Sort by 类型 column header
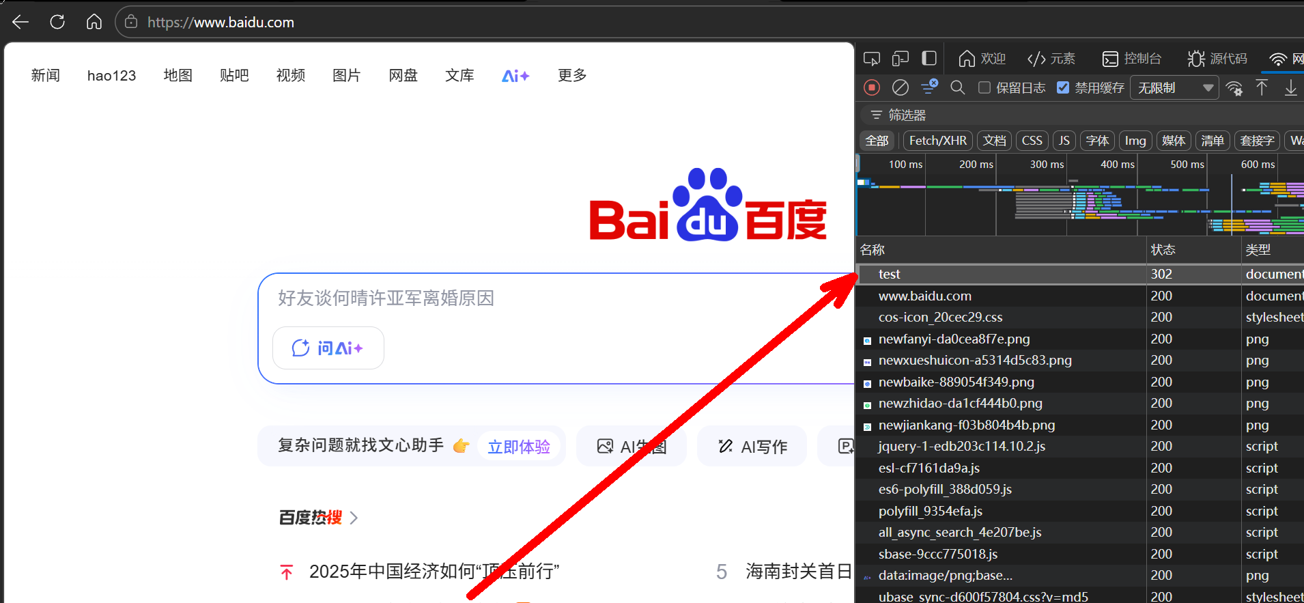This screenshot has height=603, width=1304. tap(1273, 250)
